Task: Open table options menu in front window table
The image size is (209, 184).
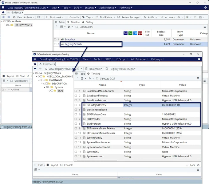Action: (198, 78)
